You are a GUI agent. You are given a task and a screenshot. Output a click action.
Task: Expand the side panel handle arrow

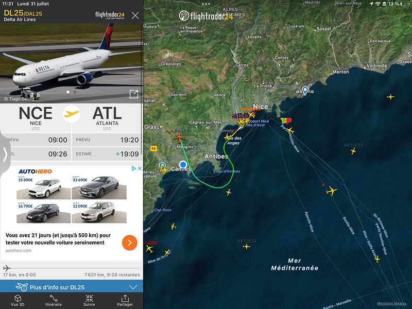5,154
